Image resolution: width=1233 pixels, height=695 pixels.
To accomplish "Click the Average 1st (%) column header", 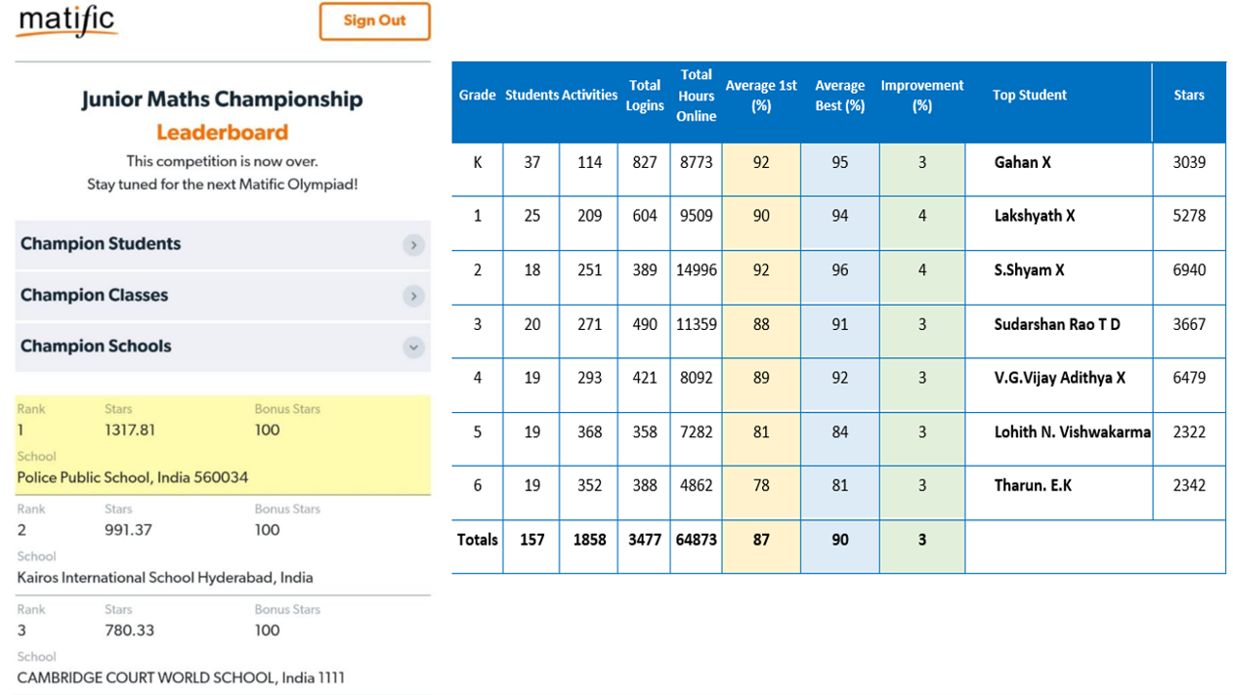I will coord(761,96).
